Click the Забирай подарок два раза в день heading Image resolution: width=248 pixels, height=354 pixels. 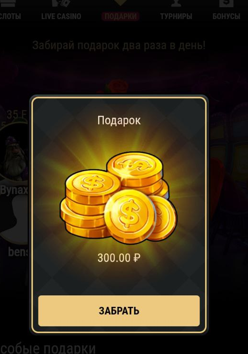pyautogui.click(x=119, y=45)
